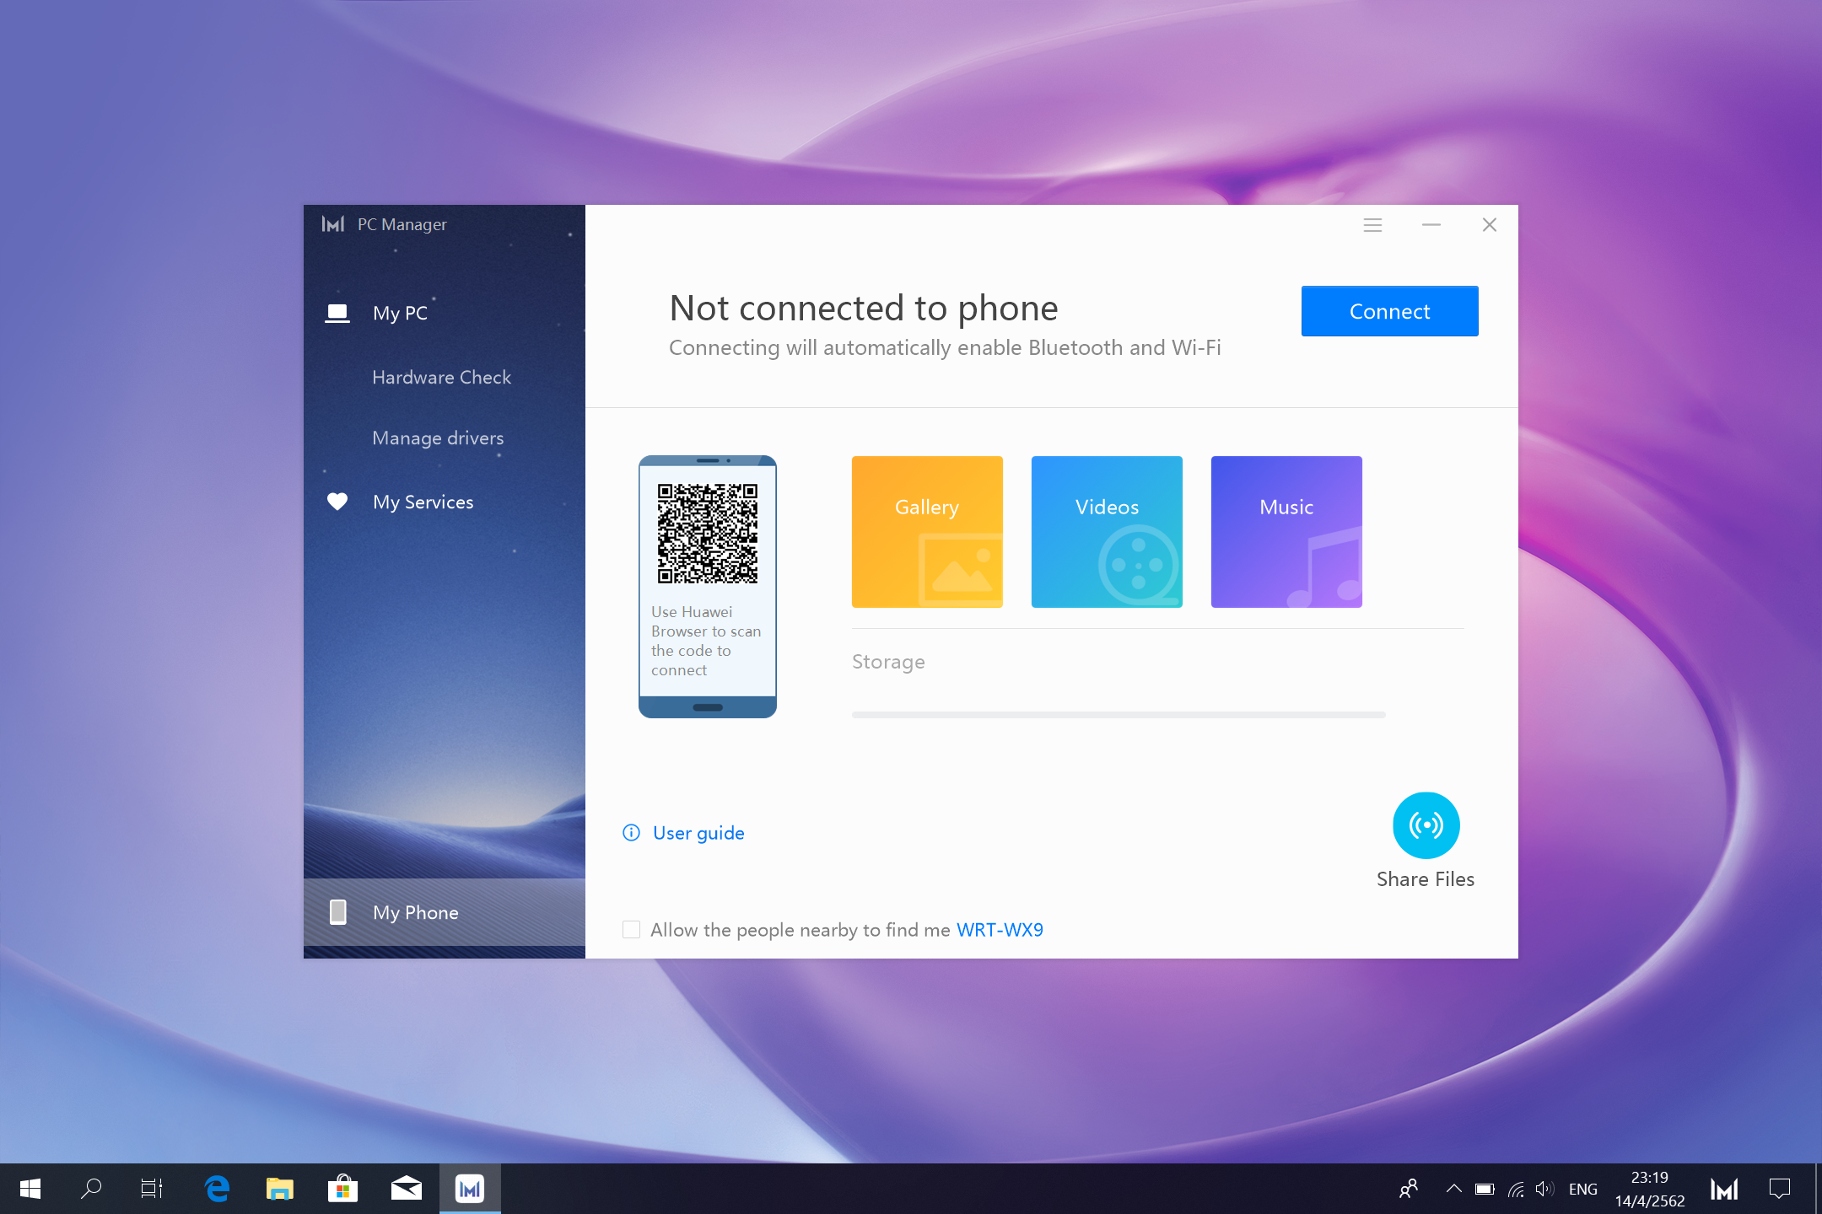Viewport: 1822px width, 1214px height.
Task: Open Windows Search from taskbar
Action: point(91,1189)
